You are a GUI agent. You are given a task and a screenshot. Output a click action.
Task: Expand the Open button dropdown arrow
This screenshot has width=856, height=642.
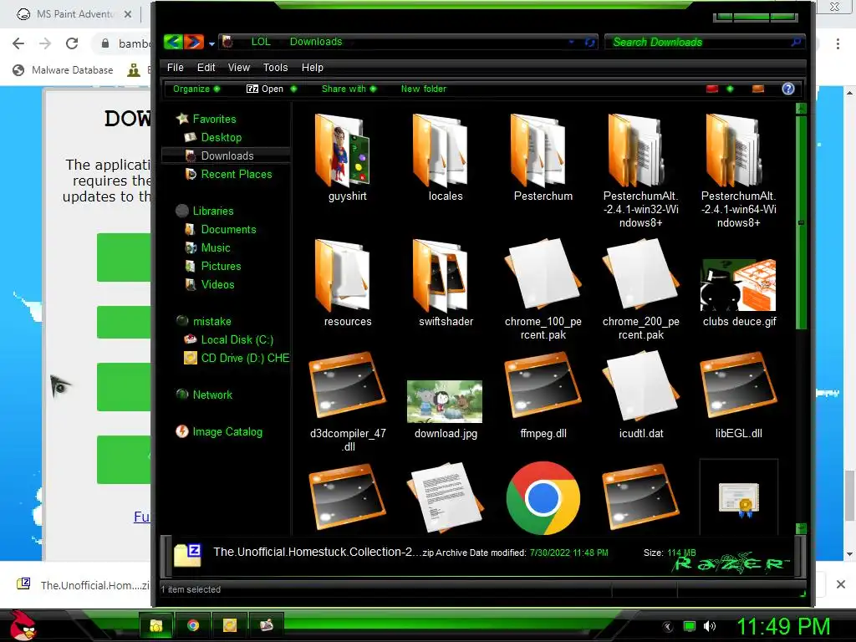coord(293,89)
